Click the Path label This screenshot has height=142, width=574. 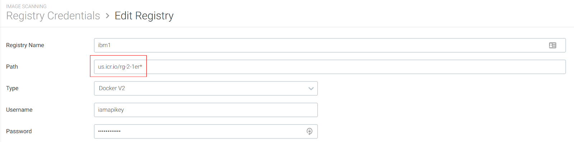pyautogui.click(x=12, y=67)
